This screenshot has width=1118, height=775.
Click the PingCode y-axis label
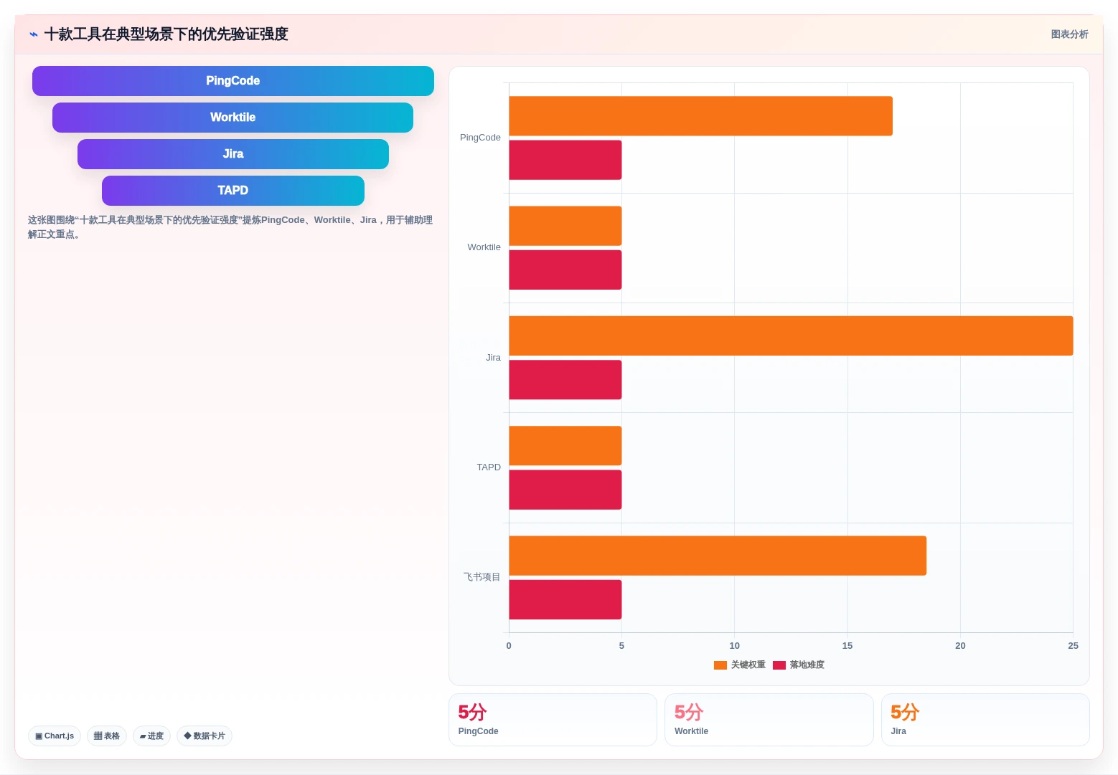480,138
